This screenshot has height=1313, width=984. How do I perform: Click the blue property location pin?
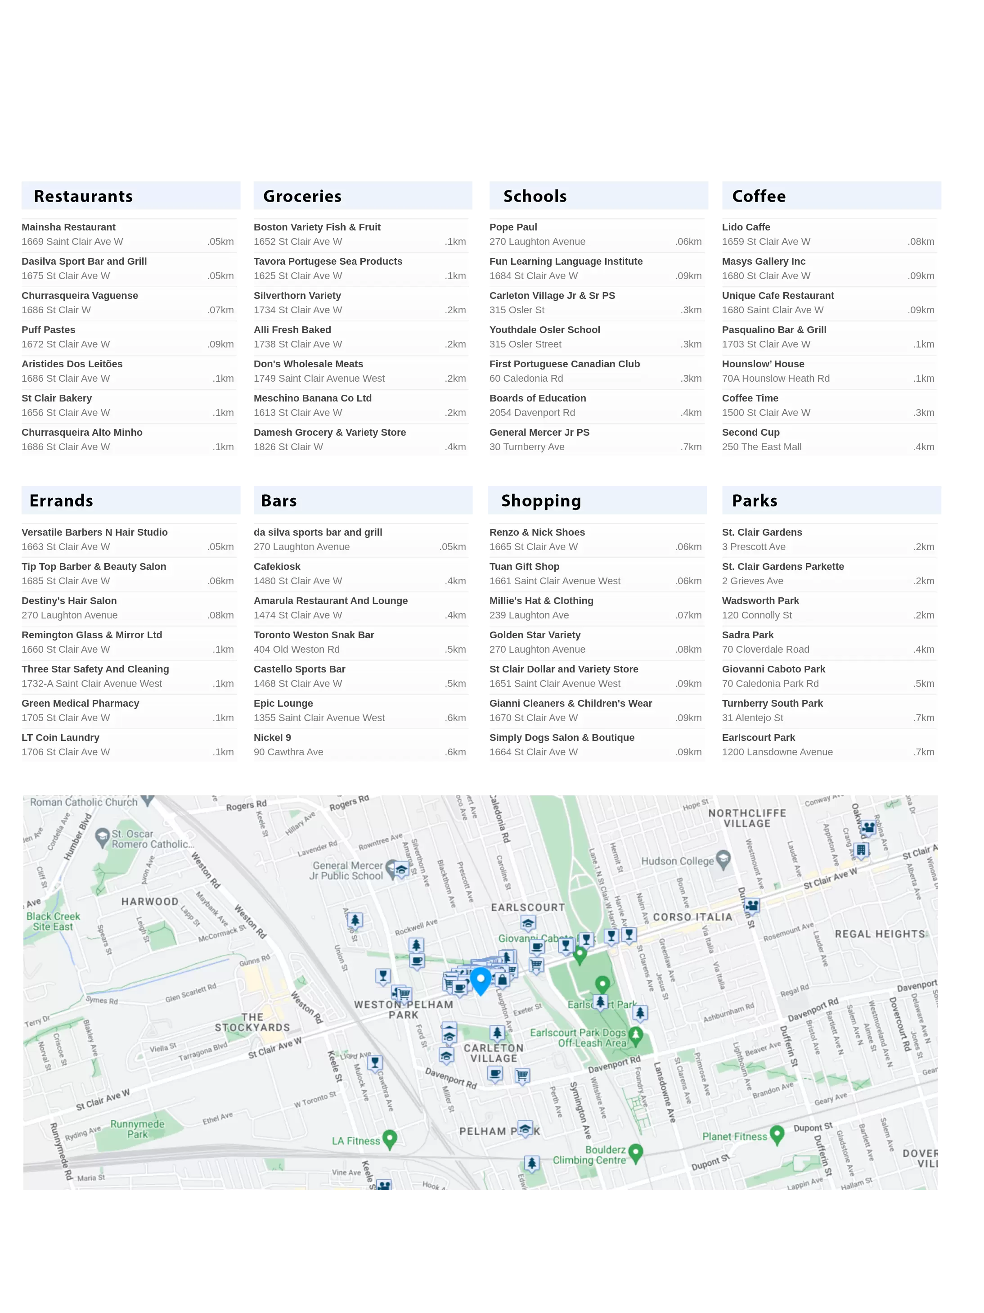(480, 979)
